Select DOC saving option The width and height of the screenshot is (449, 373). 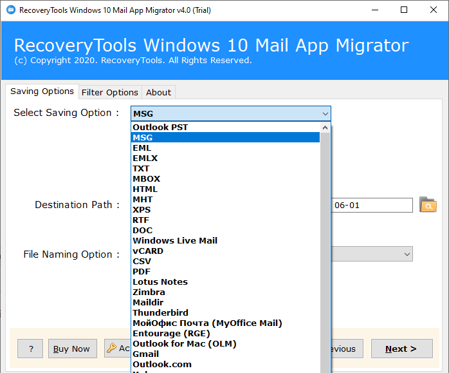coord(225,230)
